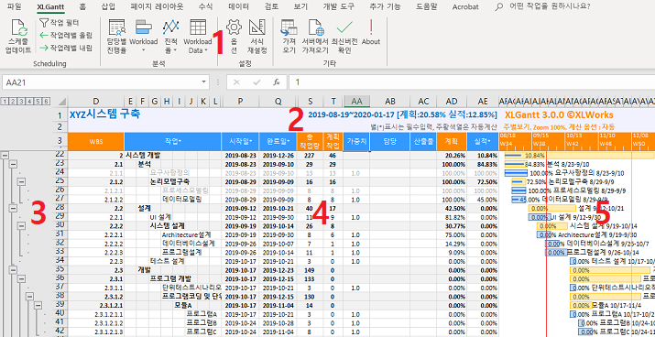Click outline level 6 button
Screen dimensions: 655x337
pyautogui.click(x=46, y=101)
